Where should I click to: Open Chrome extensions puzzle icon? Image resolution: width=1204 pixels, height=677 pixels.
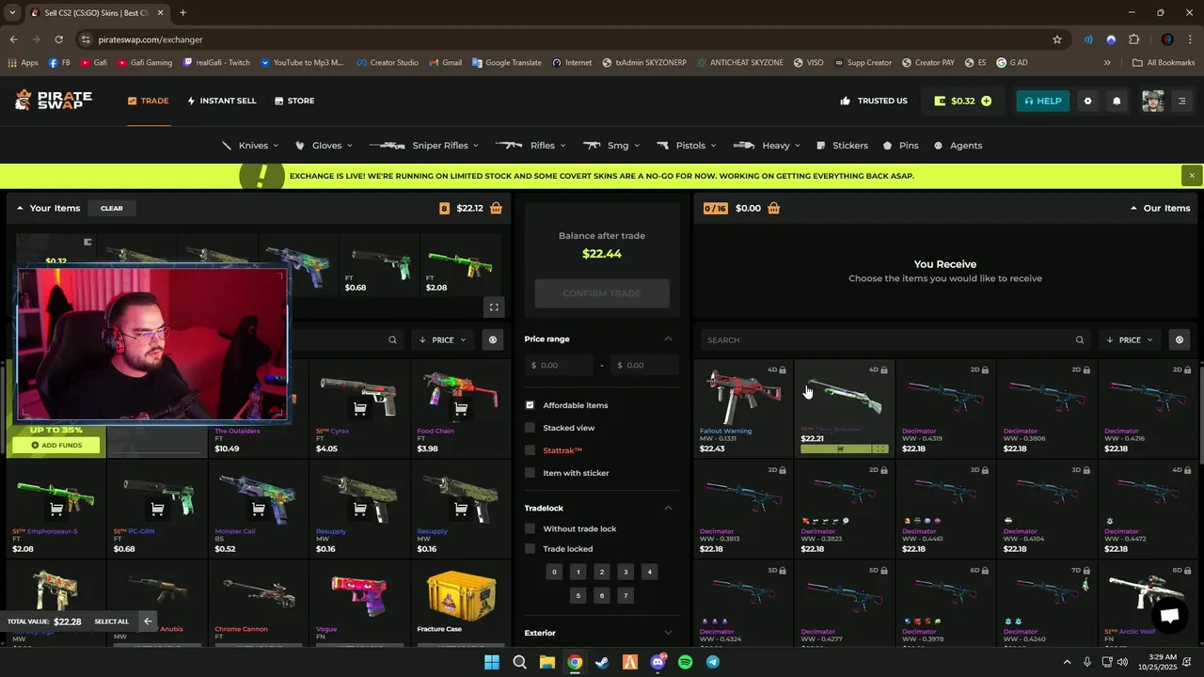(x=1133, y=39)
